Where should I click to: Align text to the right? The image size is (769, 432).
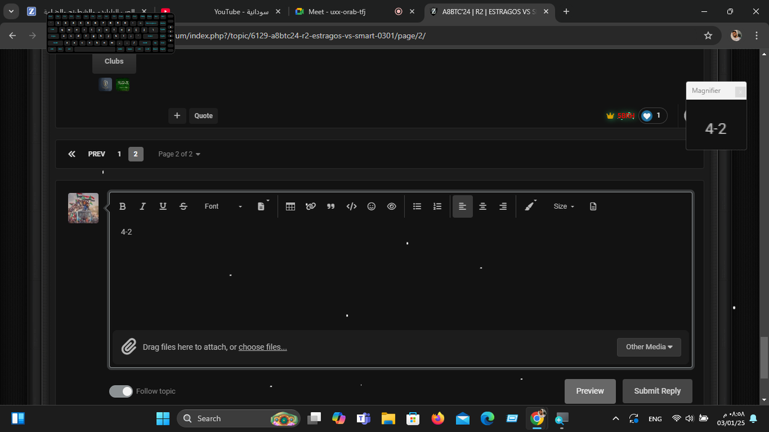503,206
